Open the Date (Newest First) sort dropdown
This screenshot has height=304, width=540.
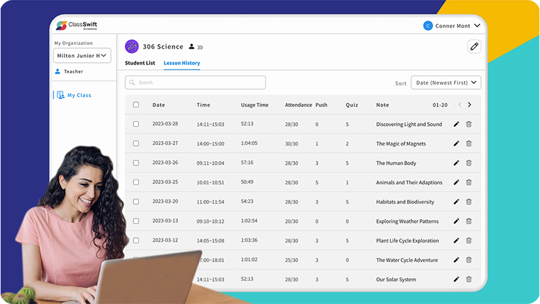point(445,83)
